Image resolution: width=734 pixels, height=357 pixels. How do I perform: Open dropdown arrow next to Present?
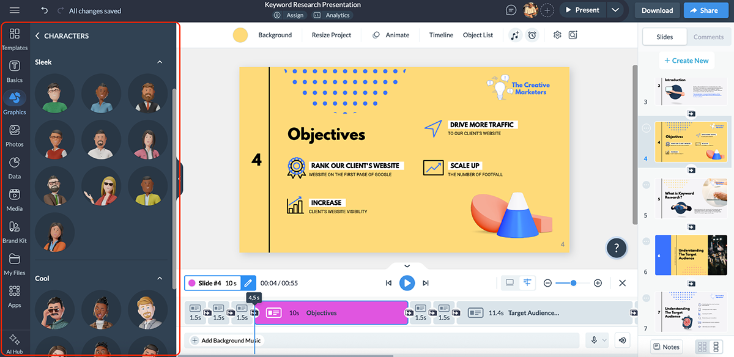[615, 10]
